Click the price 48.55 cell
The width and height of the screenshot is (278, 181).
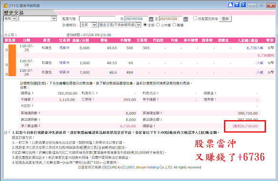(x=112, y=63)
